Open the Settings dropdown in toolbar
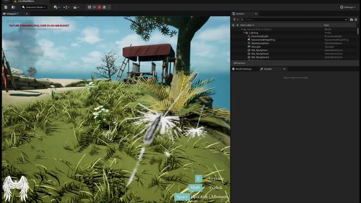The width and height of the screenshot is (361, 203). 347,7
